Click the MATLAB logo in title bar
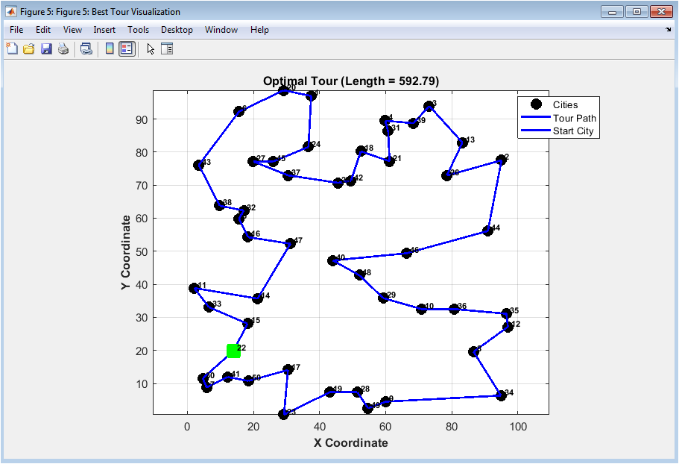This screenshot has width=679, height=464. pos(11,12)
